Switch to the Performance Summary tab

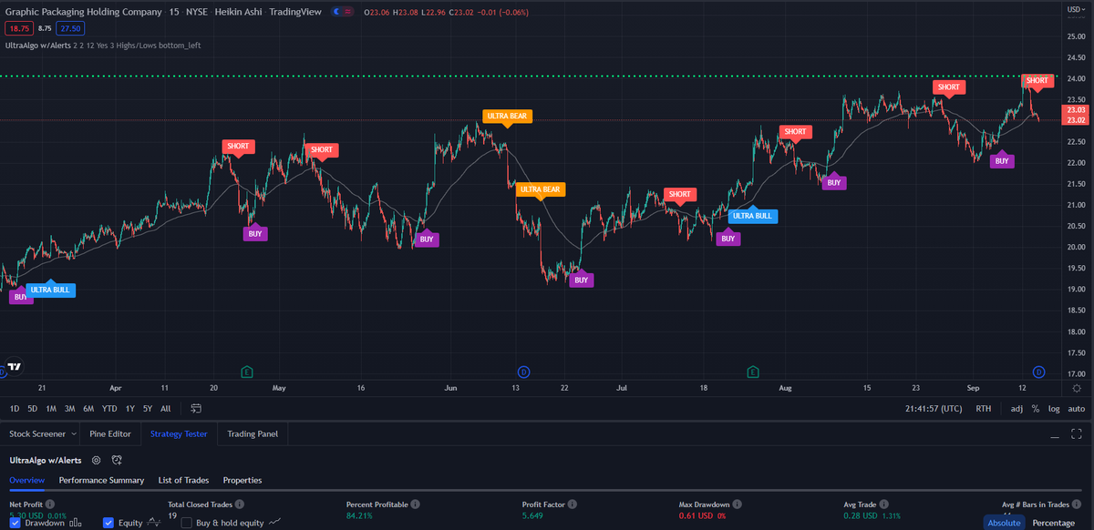[x=101, y=480]
